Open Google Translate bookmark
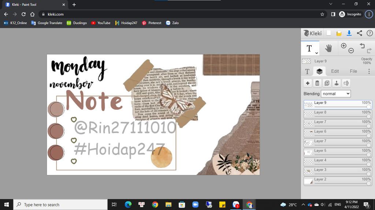This screenshot has width=375, height=210. pos(47,23)
